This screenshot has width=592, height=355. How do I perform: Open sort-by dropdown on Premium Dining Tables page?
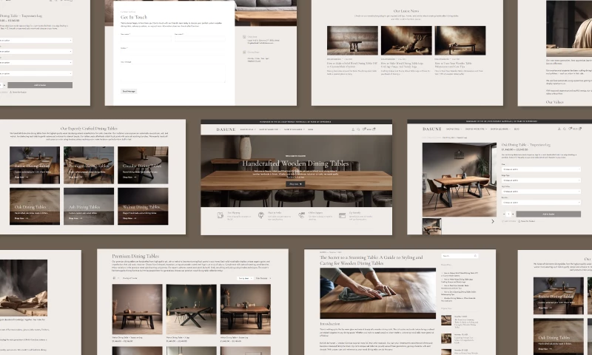[245, 278]
